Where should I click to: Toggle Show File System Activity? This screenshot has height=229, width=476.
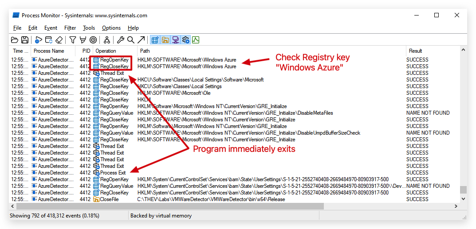[165, 40]
